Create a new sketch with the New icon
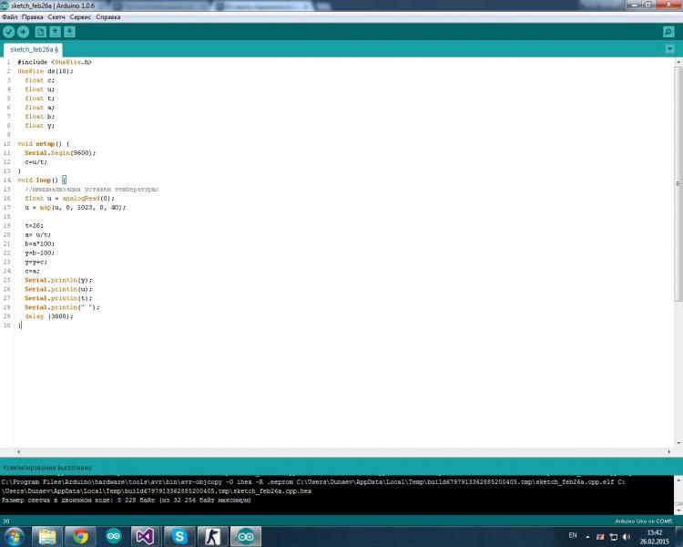The width and height of the screenshot is (683, 547). [x=40, y=32]
